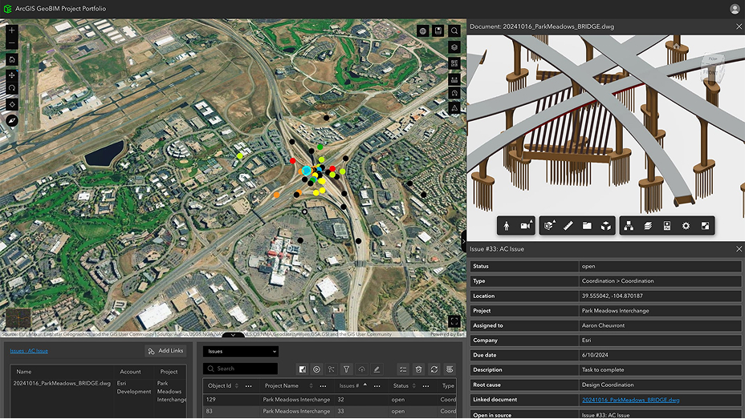Open Status column options menu
This screenshot has width=745, height=419.
point(425,386)
